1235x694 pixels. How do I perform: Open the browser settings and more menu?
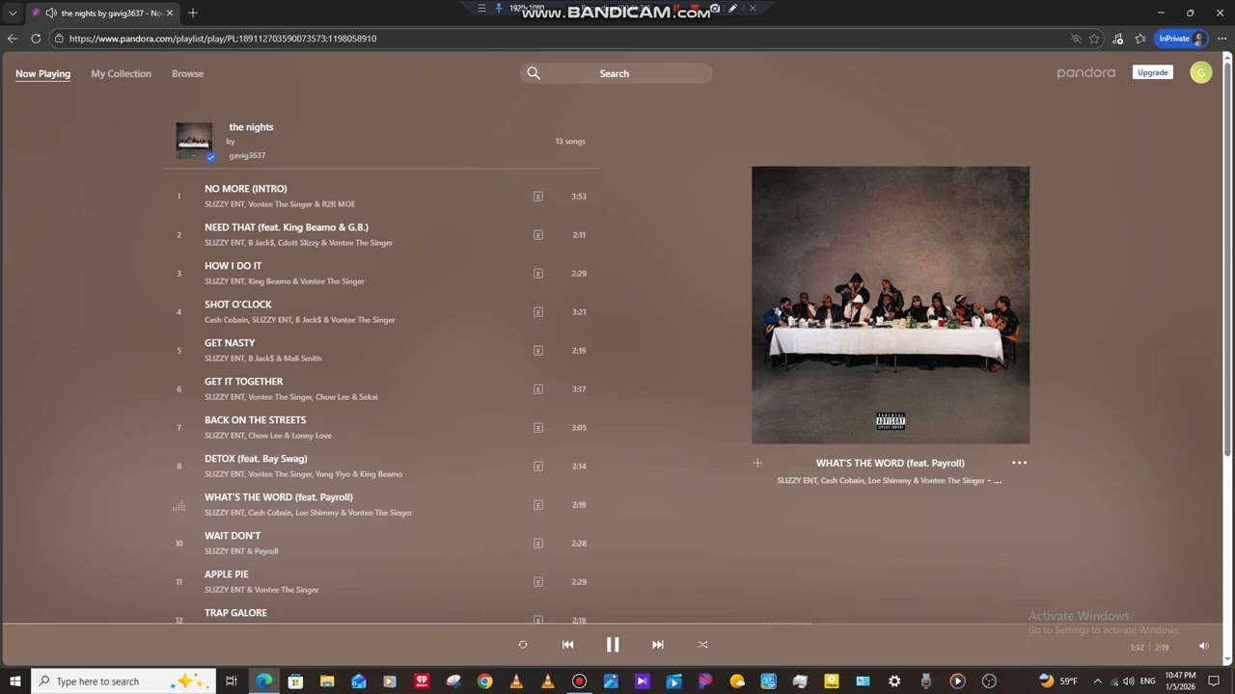1221,39
